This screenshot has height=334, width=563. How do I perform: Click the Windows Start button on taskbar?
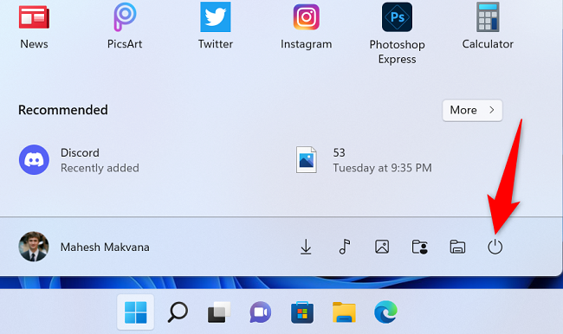[136, 312]
